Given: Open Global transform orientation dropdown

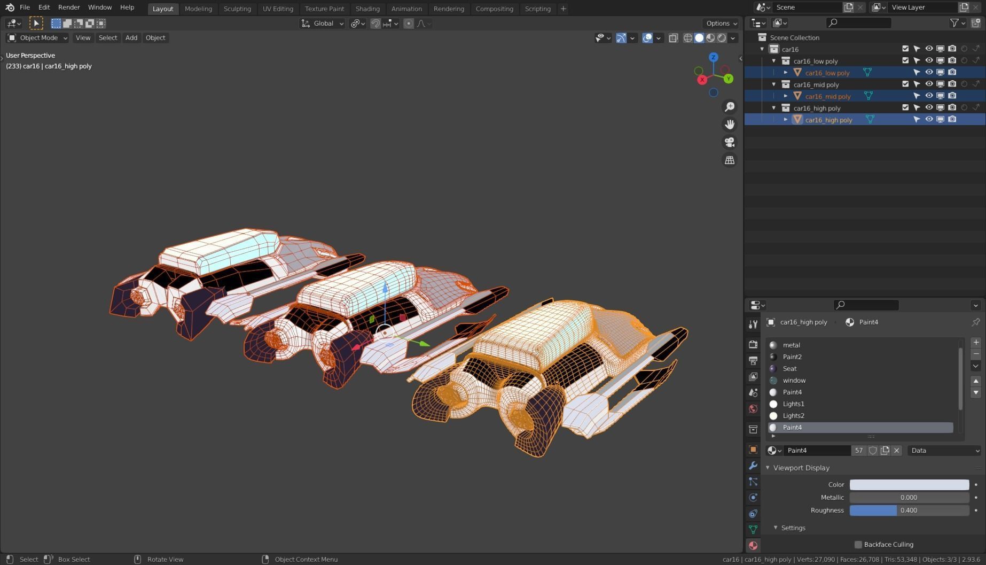Looking at the screenshot, I should coord(322,24).
